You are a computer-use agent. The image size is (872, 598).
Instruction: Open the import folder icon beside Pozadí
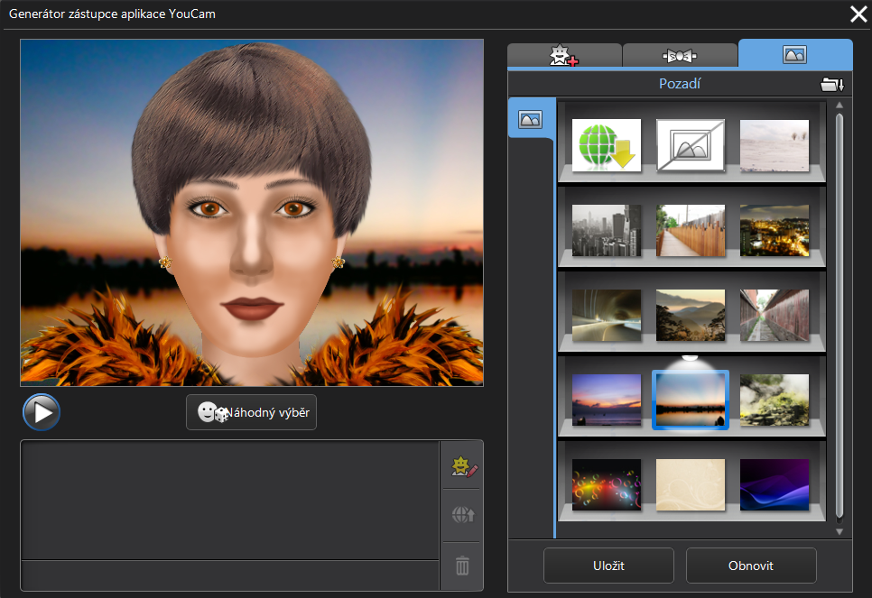pyautogui.click(x=831, y=85)
